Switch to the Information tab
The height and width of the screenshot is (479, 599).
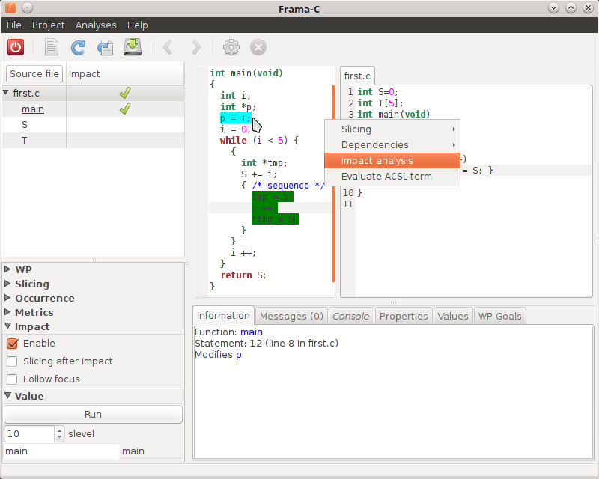coord(223,316)
